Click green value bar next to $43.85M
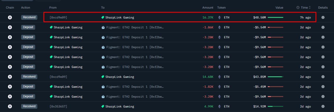Viewport: 334px width, 112px height. (x=275, y=77)
